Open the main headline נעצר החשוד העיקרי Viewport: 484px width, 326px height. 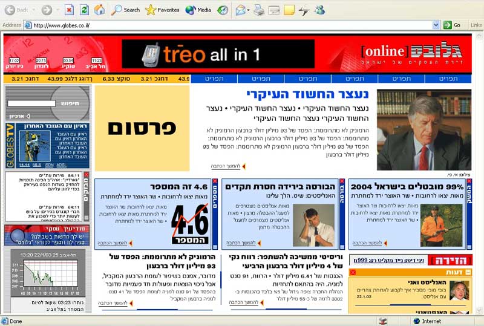(x=307, y=94)
